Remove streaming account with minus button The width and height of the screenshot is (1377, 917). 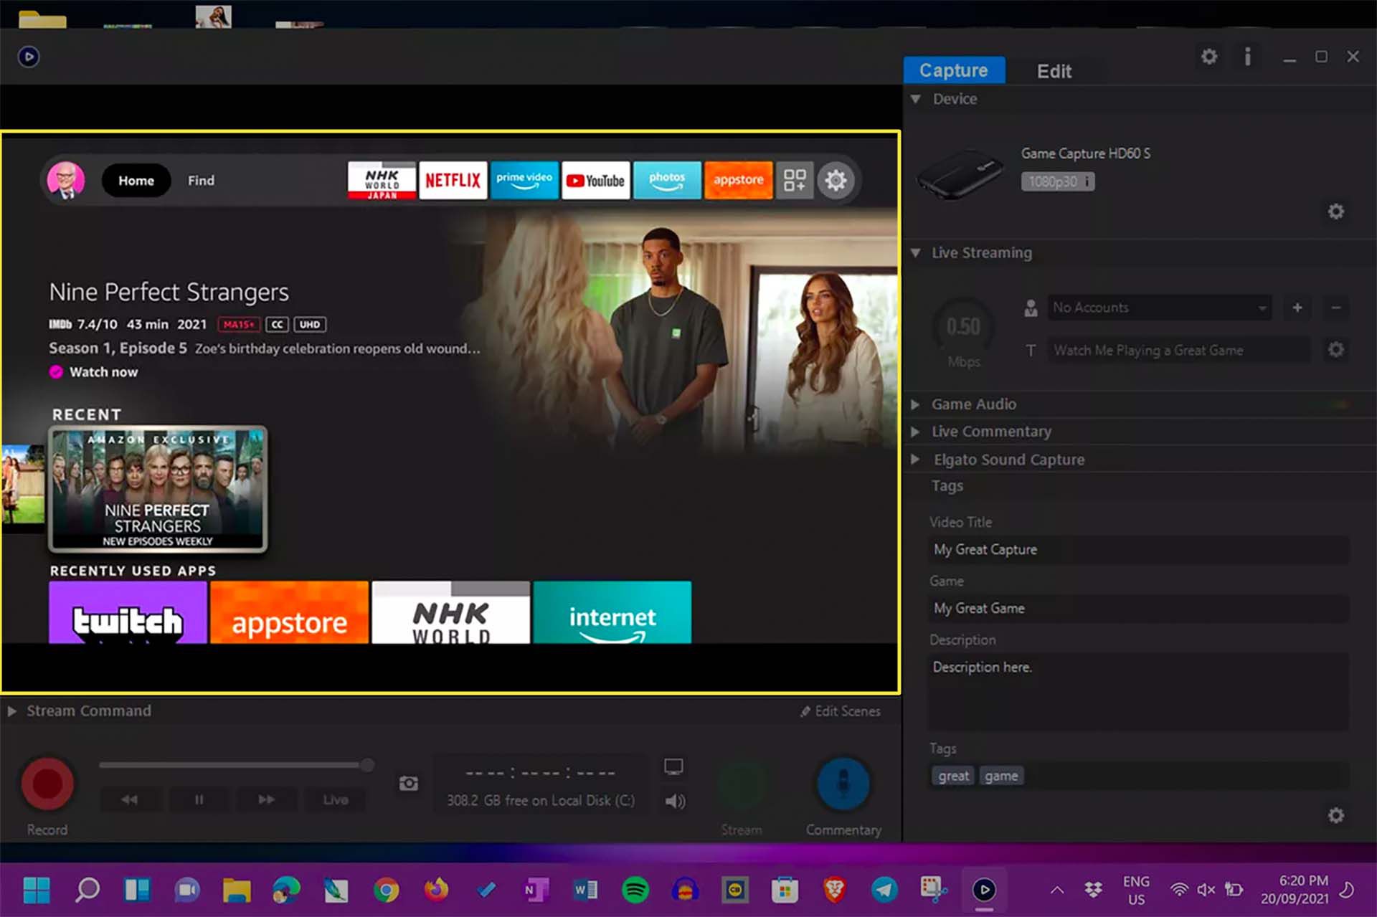pos(1335,308)
